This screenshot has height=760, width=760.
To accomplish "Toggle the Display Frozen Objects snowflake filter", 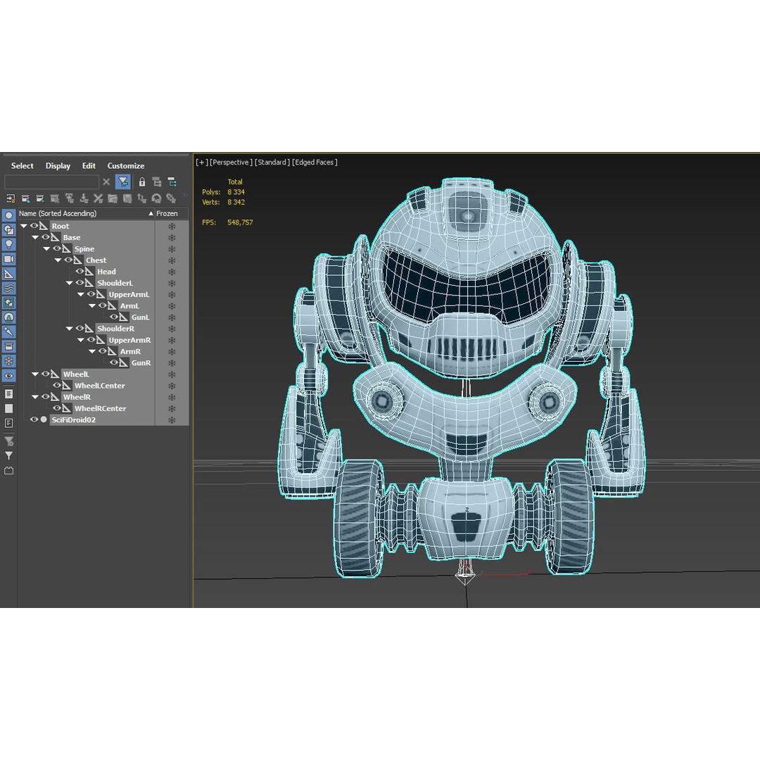I will 8,360.
